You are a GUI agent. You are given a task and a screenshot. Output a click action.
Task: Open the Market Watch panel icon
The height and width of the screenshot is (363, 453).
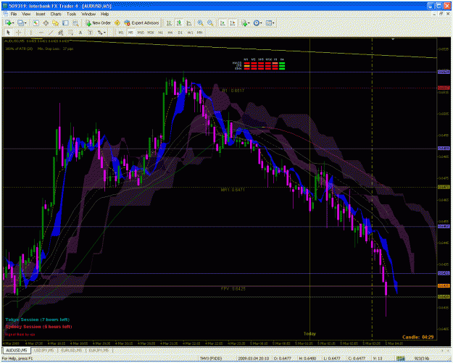click(36, 22)
